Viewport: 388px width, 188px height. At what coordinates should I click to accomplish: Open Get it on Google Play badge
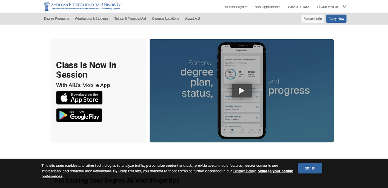(79, 115)
